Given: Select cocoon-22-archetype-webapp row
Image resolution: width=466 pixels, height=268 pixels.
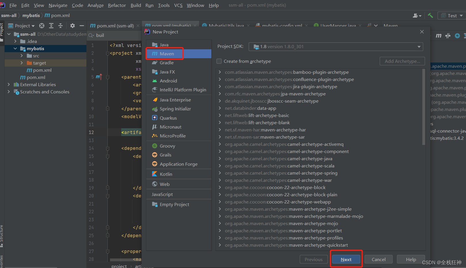Looking at the screenshot, I should click(x=319, y=202).
